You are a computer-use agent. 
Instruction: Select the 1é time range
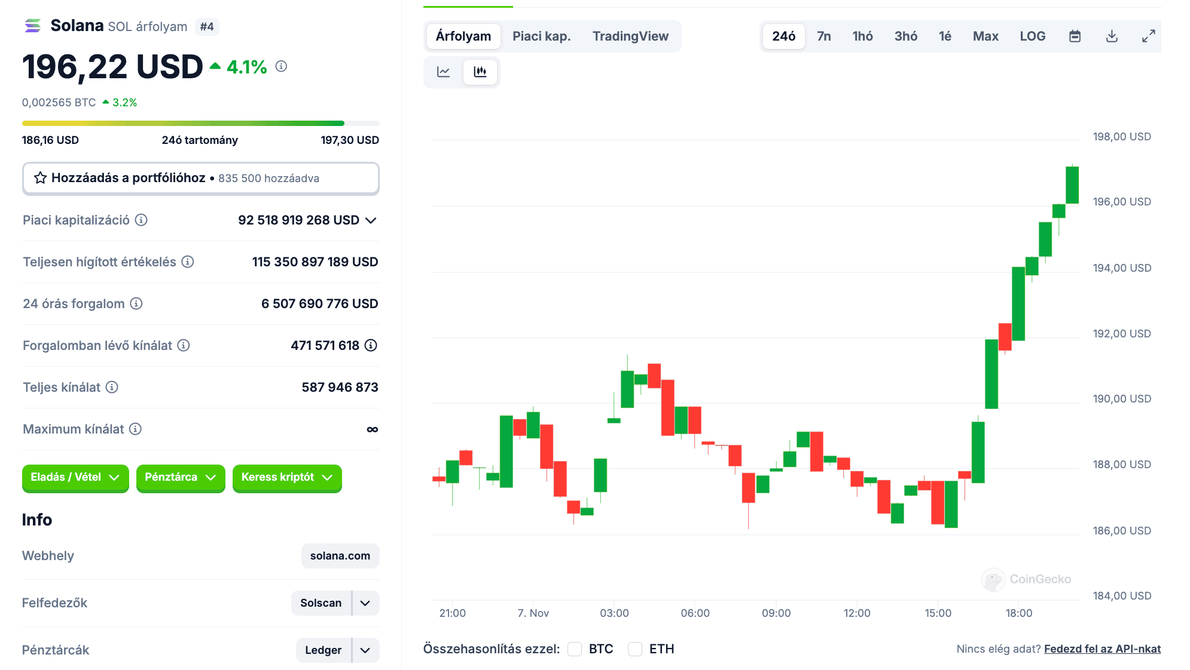pyautogui.click(x=945, y=36)
